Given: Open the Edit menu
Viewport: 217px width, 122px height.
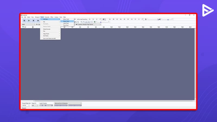Looking at the screenshot, I should click(x=25, y=17).
